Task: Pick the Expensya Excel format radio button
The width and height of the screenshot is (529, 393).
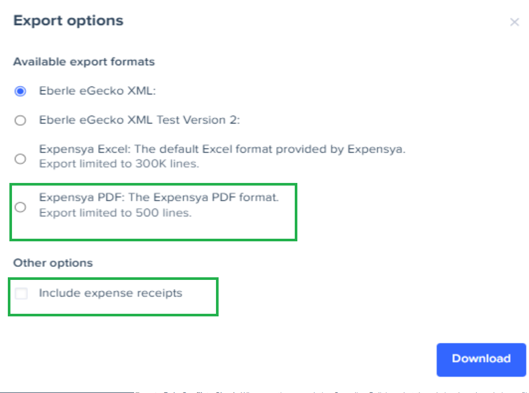Action: coord(20,159)
